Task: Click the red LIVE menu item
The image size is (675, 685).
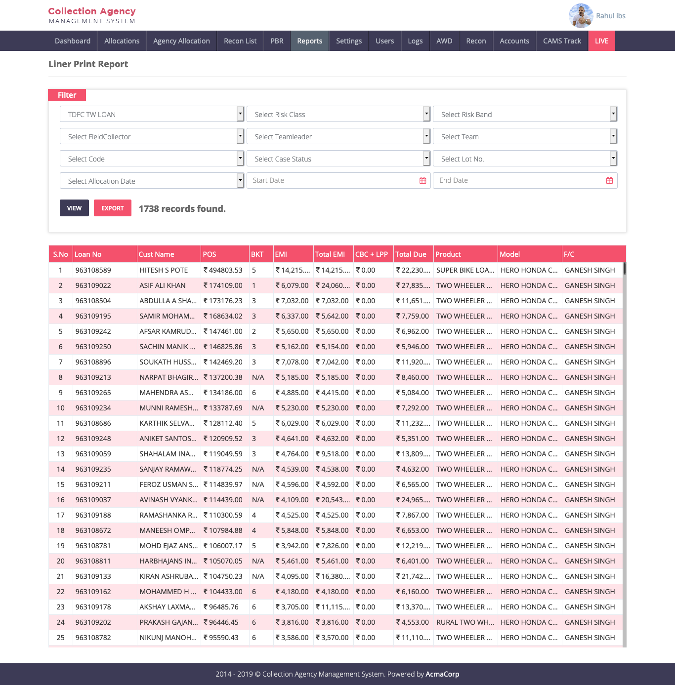Action: coord(601,41)
